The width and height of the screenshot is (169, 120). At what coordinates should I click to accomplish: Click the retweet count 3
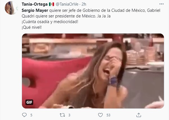[69, 115]
